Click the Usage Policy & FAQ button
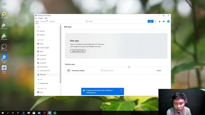 pyautogui.click(x=78, y=51)
